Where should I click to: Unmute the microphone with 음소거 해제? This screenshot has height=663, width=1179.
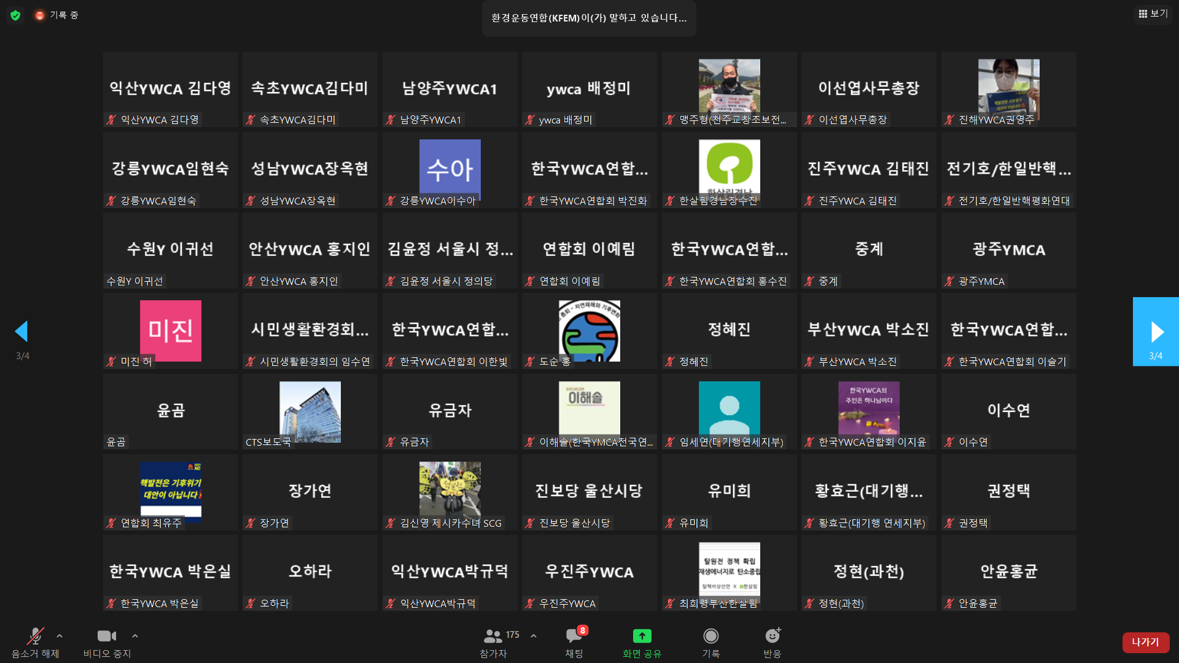click(35, 642)
